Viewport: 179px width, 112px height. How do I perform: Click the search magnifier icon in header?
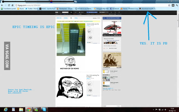click(115, 12)
